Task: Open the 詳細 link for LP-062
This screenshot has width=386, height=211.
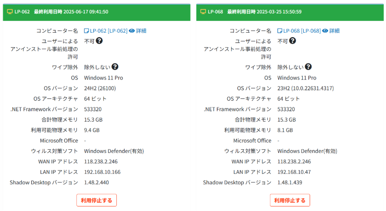Action: pos(140,31)
